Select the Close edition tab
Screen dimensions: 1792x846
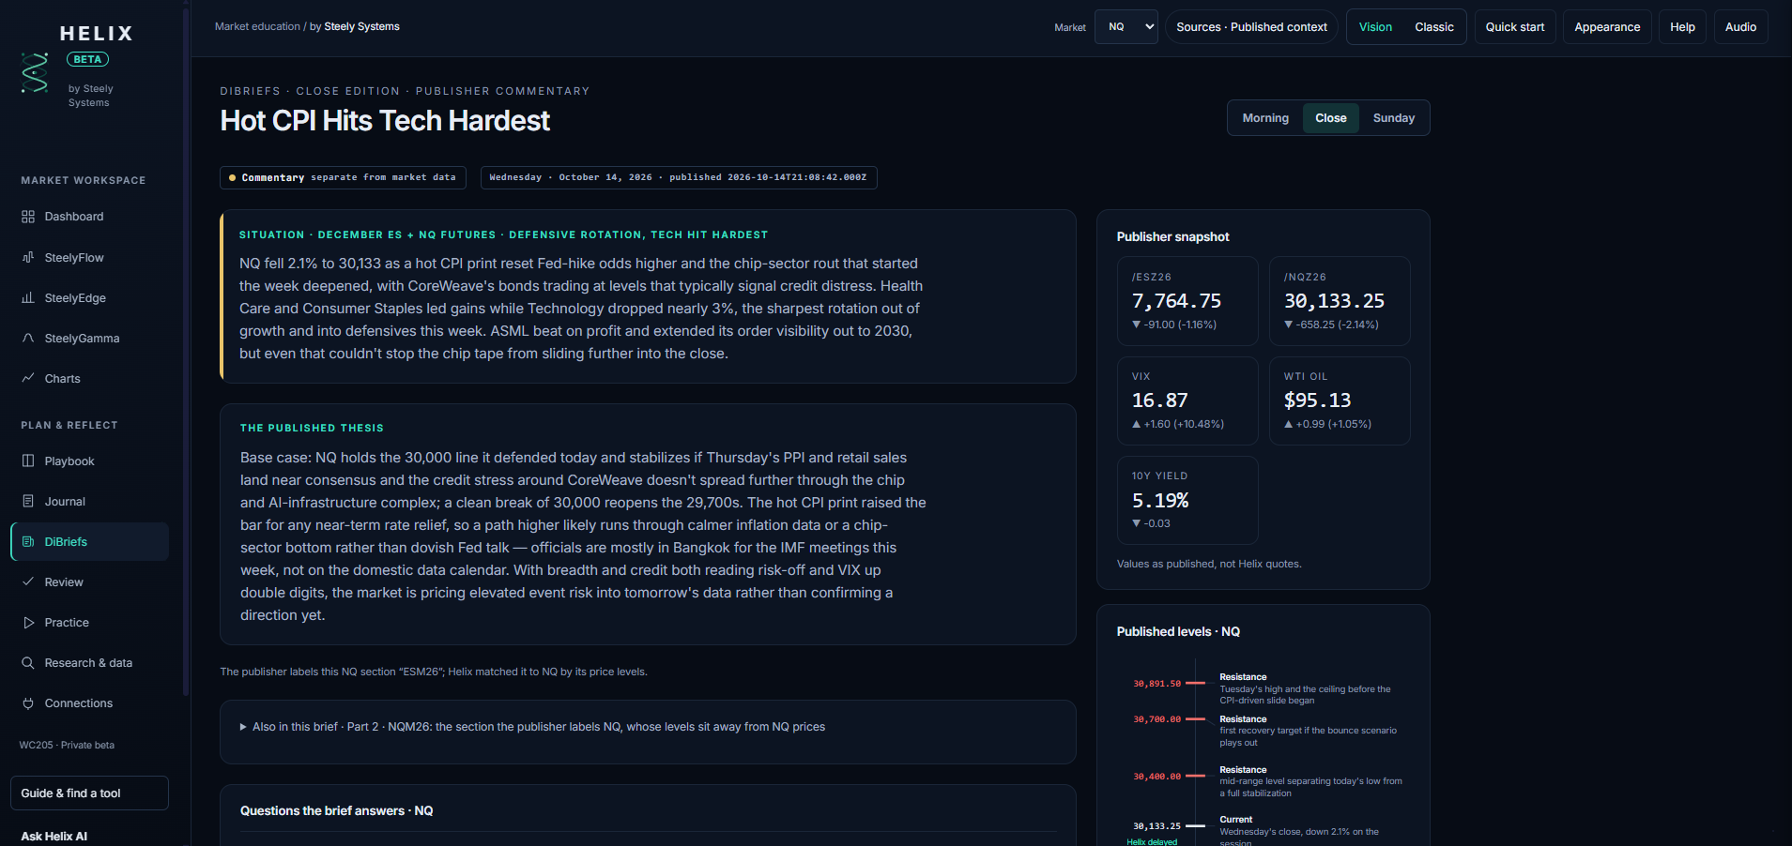click(x=1330, y=118)
